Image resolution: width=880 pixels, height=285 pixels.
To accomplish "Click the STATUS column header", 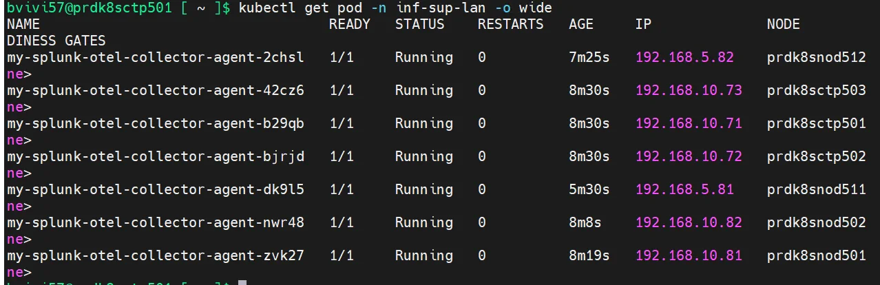I will pyautogui.click(x=419, y=24).
